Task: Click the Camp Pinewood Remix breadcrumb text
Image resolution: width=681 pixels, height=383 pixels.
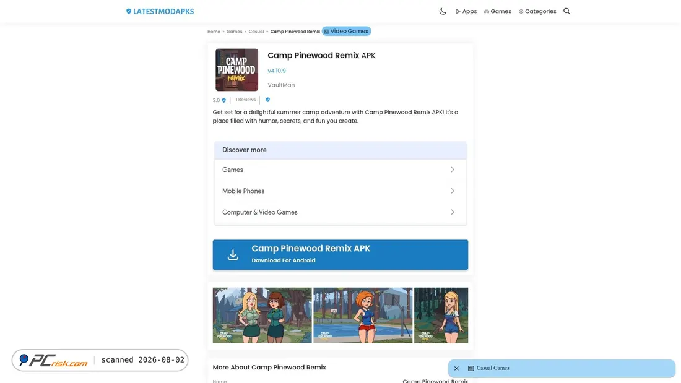Action: click(x=295, y=32)
